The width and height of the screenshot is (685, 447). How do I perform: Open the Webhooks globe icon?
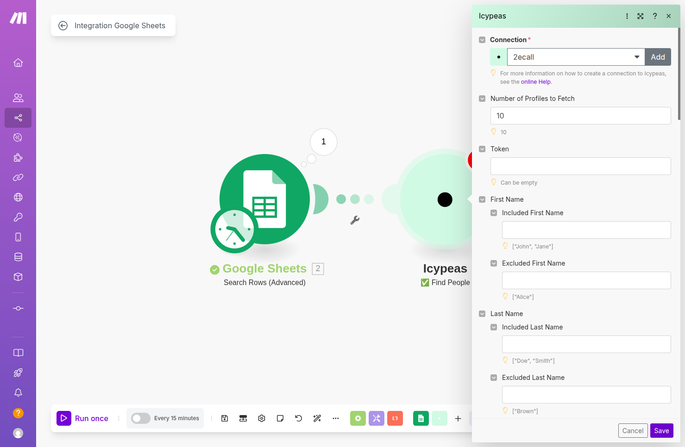click(18, 197)
